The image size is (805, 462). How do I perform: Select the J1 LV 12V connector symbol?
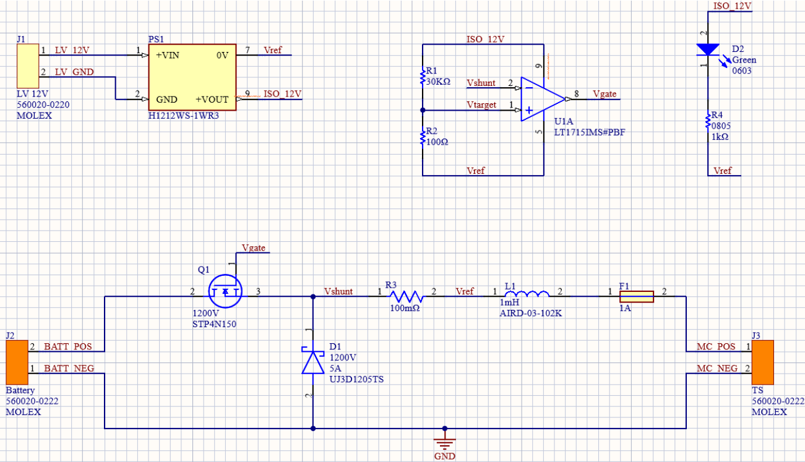tap(28, 66)
